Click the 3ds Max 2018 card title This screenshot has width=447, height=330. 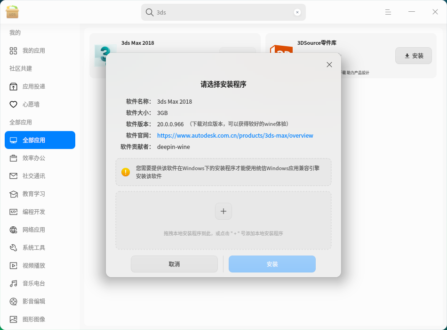coord(138,43)
